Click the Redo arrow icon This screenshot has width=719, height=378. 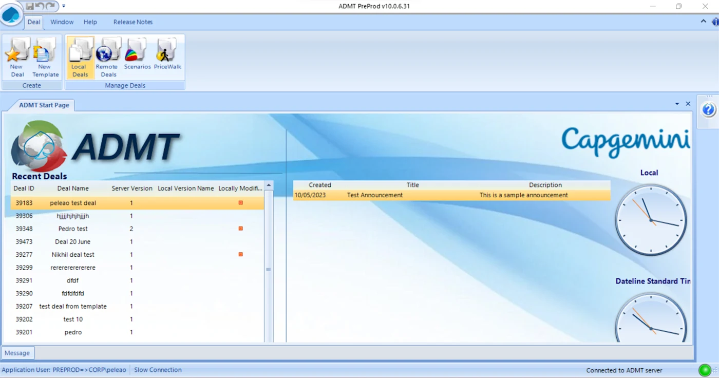tap(50, 6)
